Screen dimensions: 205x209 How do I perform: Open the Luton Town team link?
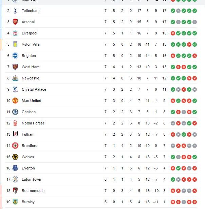click(31, 179)
